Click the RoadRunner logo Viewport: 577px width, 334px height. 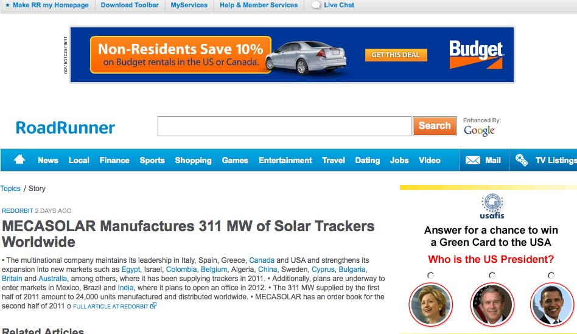pyautogui.click(x=65, y=128)
